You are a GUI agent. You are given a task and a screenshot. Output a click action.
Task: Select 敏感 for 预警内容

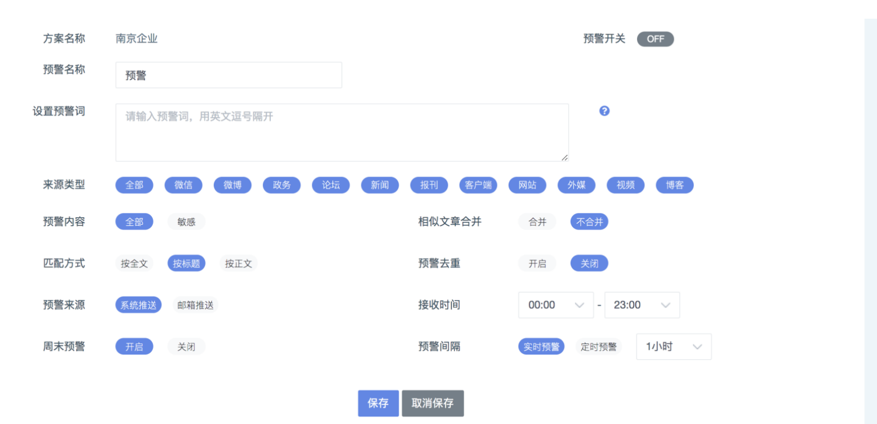point(186,222)
